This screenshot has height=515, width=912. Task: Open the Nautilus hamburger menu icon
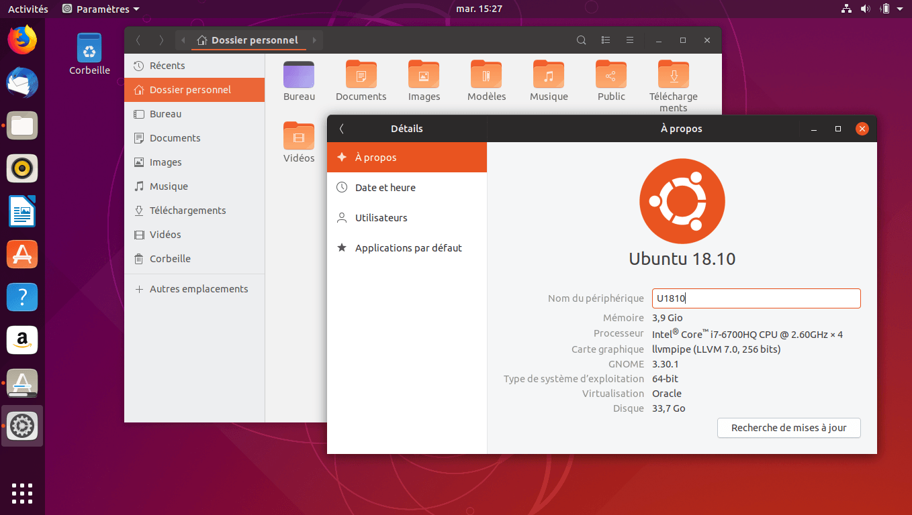click(629, 40)
